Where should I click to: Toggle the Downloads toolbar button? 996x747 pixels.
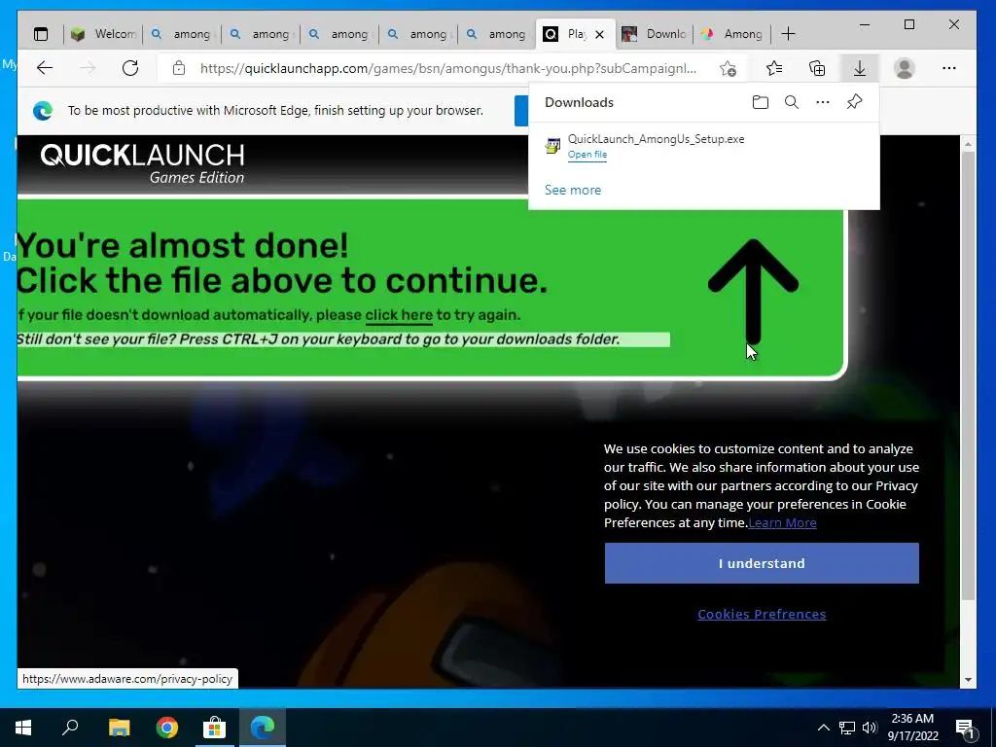click(x=860, y=68)
